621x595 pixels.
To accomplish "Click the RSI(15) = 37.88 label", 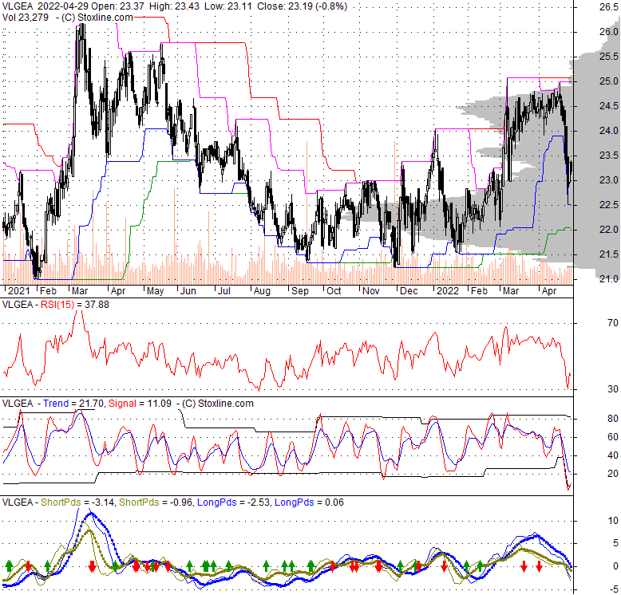I will click(x=75, y=305).
